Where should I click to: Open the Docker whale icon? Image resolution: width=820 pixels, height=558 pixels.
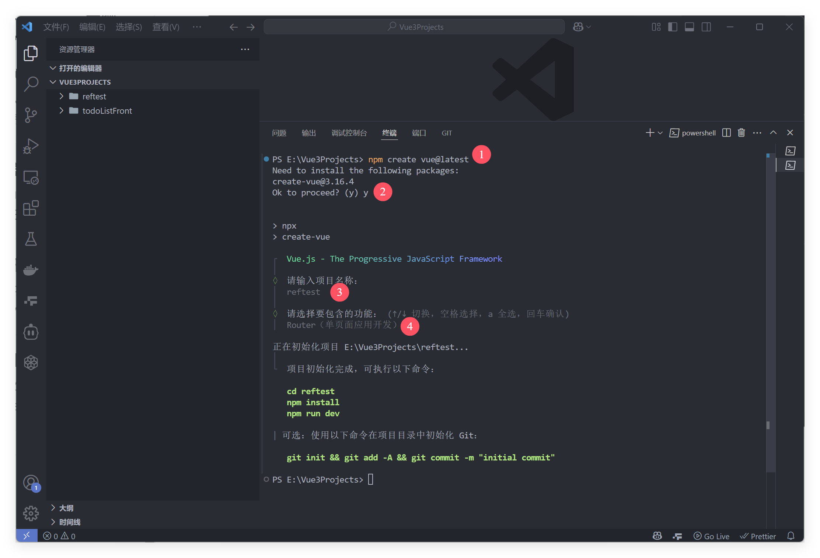pos(31,270)
